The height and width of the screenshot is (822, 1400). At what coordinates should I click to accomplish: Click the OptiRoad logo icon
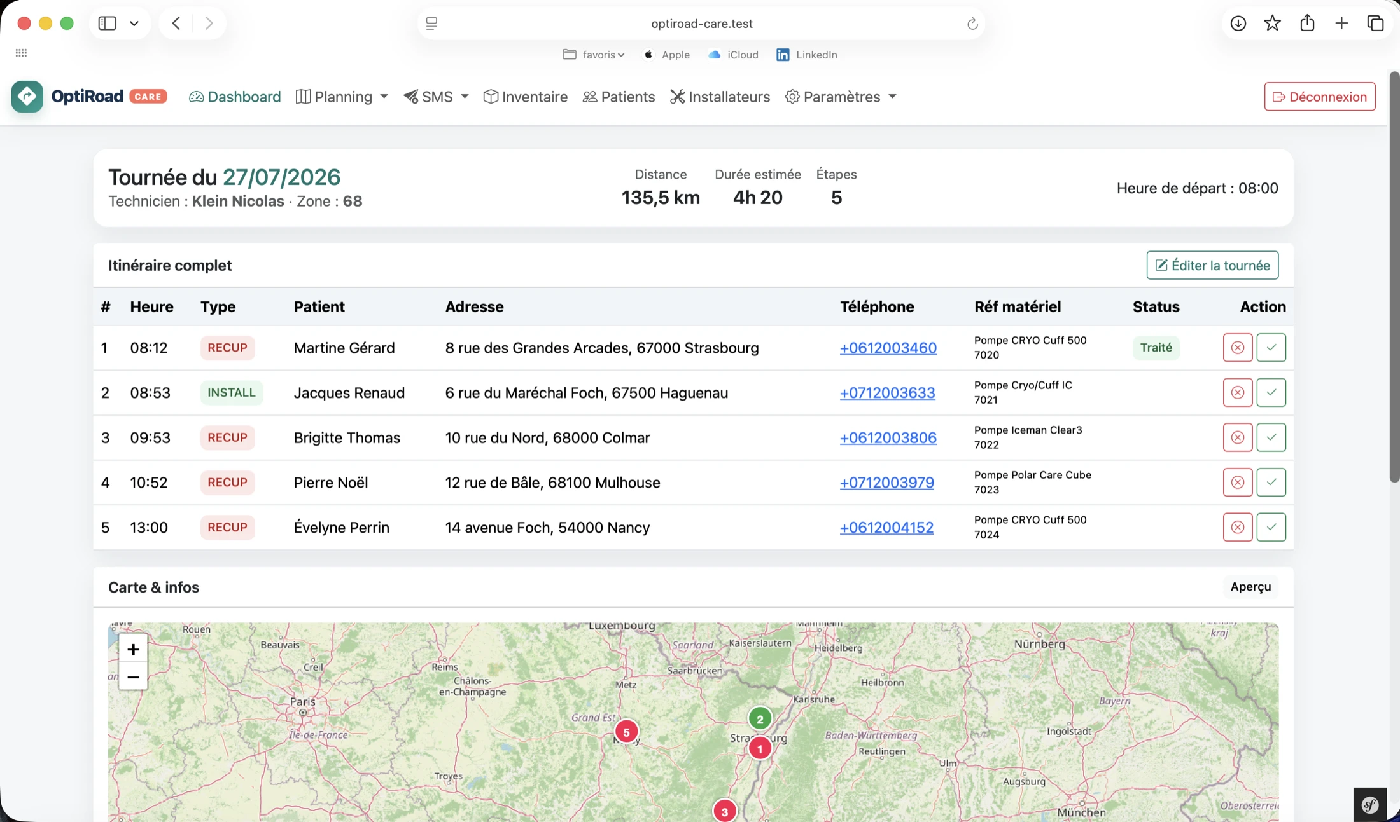pyautogui.click(x=27, y=97)
